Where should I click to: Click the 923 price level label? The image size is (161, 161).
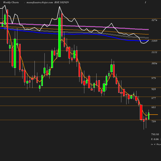[154, 89]
